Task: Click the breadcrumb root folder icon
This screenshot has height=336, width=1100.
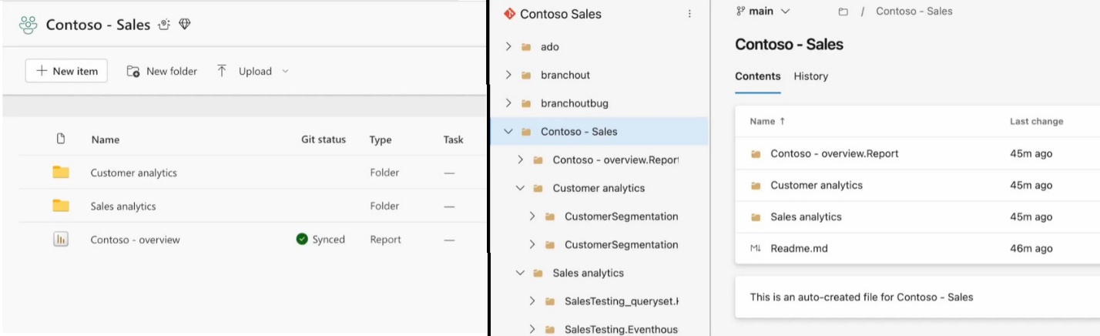Action: 843,12
